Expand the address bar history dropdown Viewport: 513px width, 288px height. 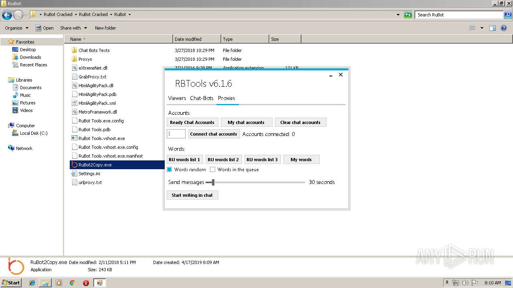click(x=398, y=15)
